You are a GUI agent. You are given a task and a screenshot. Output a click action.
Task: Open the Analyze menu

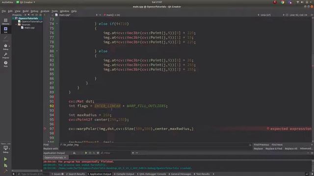tap(45, 11)
